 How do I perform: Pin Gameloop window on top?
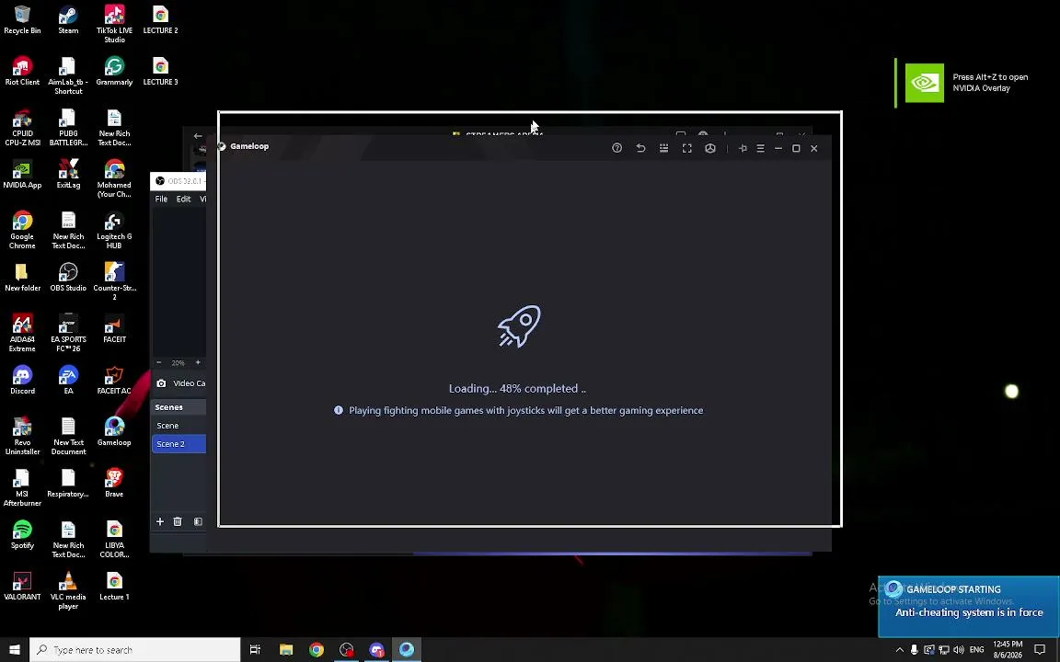click(743, 148)
